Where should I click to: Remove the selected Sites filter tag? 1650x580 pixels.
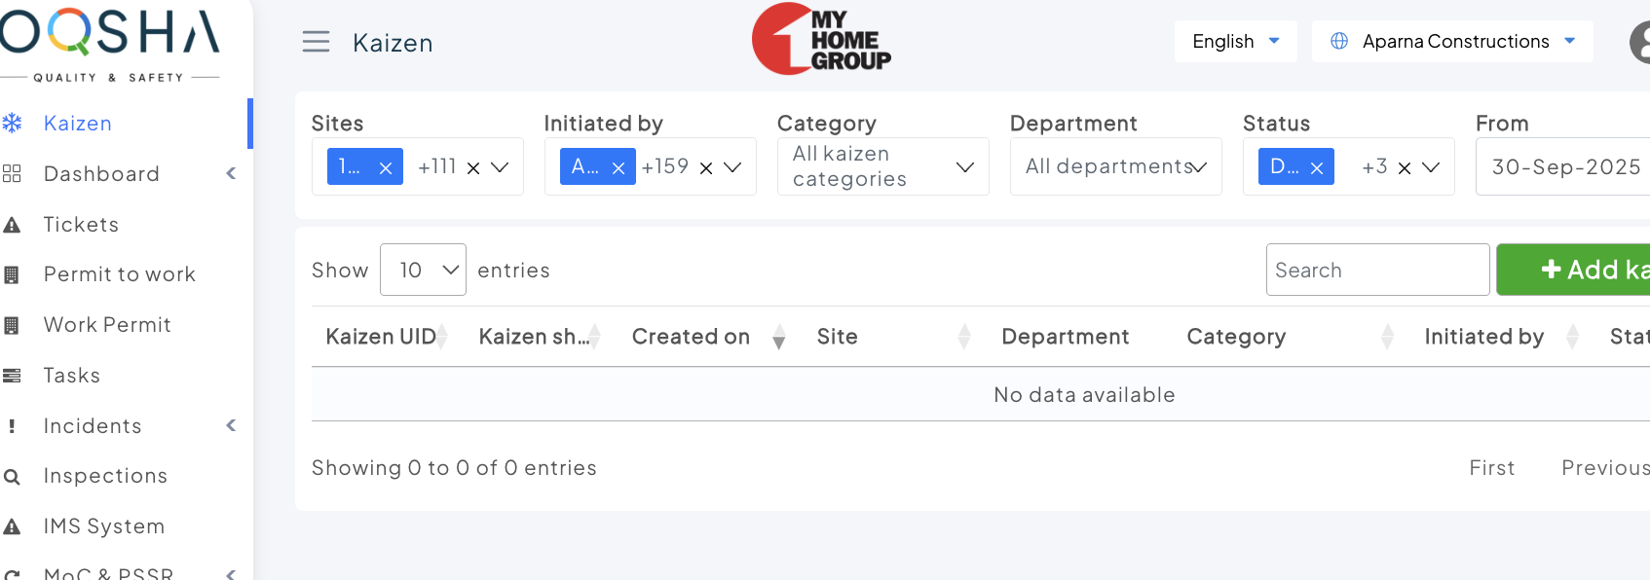point(386,167)
